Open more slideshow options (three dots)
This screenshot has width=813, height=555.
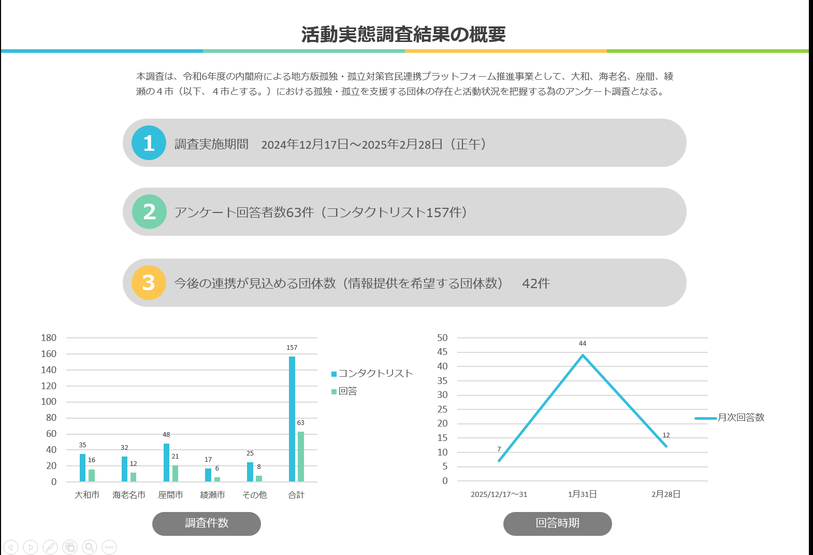[x=109, y=547]
